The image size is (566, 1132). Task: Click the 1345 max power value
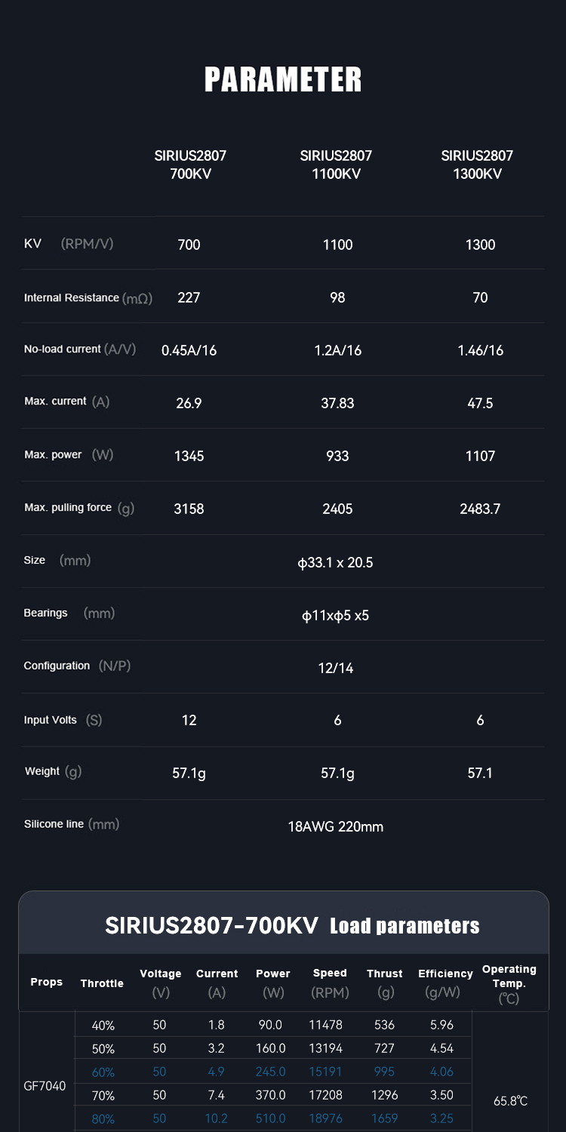pyautogui.click(x=189, y=456)
